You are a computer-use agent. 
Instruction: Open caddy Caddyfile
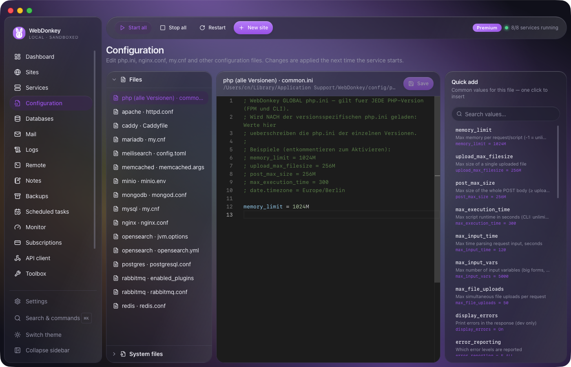pos(159,126)
